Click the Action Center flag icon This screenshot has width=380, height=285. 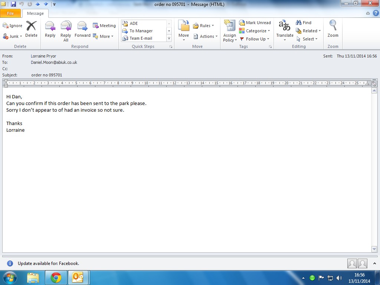pos(321,278)
